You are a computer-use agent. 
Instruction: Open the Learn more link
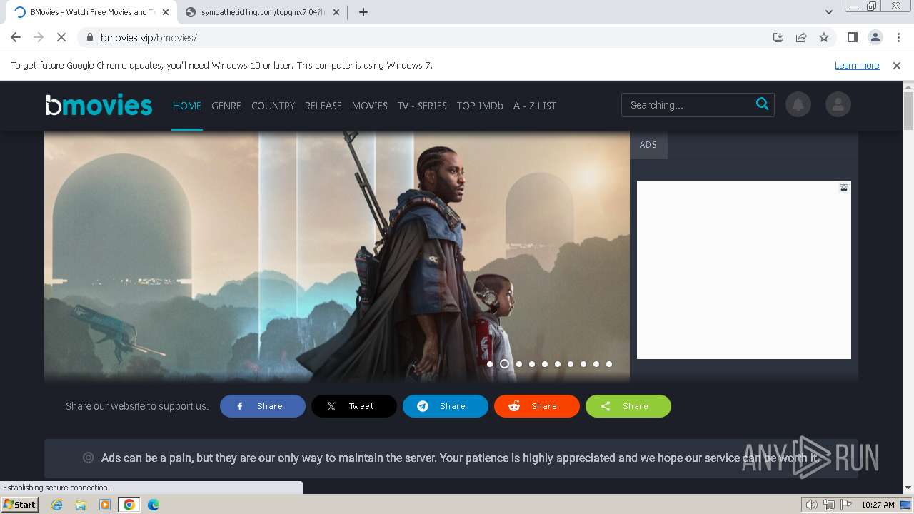(x=857, y=66)
